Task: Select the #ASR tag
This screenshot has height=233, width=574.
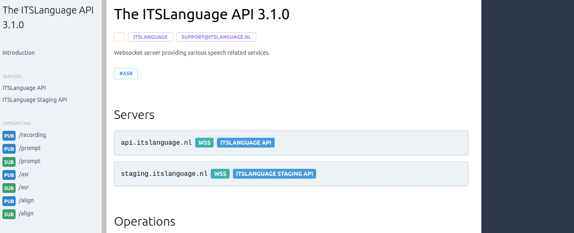Action: (126, 74)
